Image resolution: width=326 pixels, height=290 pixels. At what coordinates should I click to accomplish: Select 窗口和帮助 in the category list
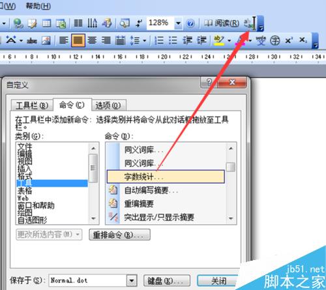[x=52, y=205]
